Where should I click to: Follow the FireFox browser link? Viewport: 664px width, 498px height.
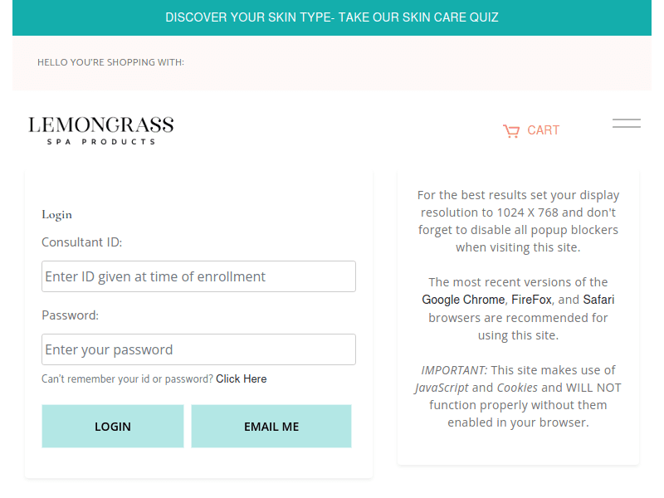pos(531,300)
